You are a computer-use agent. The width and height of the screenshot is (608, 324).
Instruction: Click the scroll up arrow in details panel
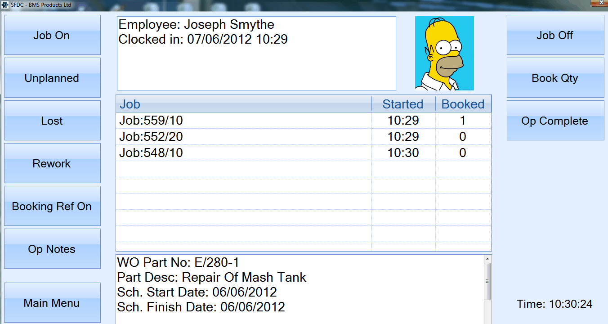tap(487, 259)
